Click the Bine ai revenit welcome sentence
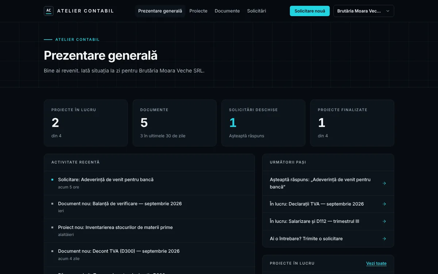 click(124, 71)
